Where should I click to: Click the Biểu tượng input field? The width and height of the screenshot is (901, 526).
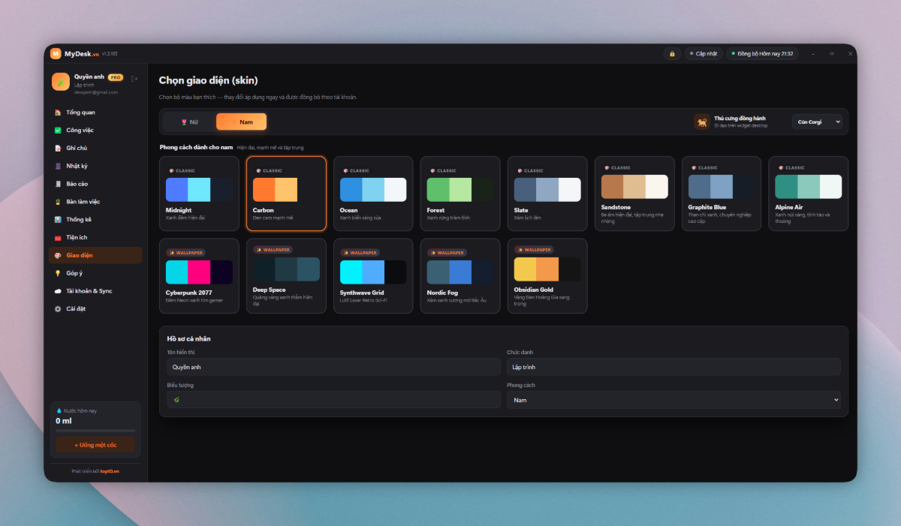[333, 400]
